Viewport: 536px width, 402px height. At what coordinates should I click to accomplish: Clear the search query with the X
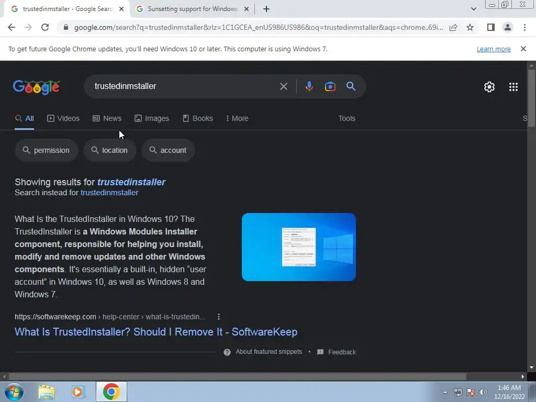tap(283, 86)
